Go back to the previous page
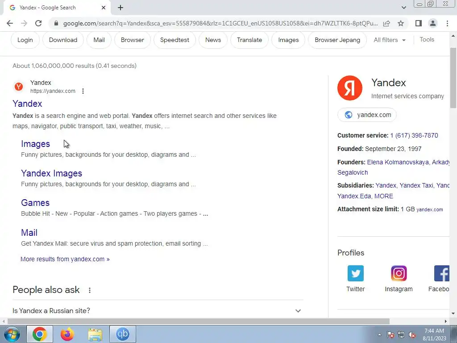This screenshot has width=457, height=343. point(10,23)
